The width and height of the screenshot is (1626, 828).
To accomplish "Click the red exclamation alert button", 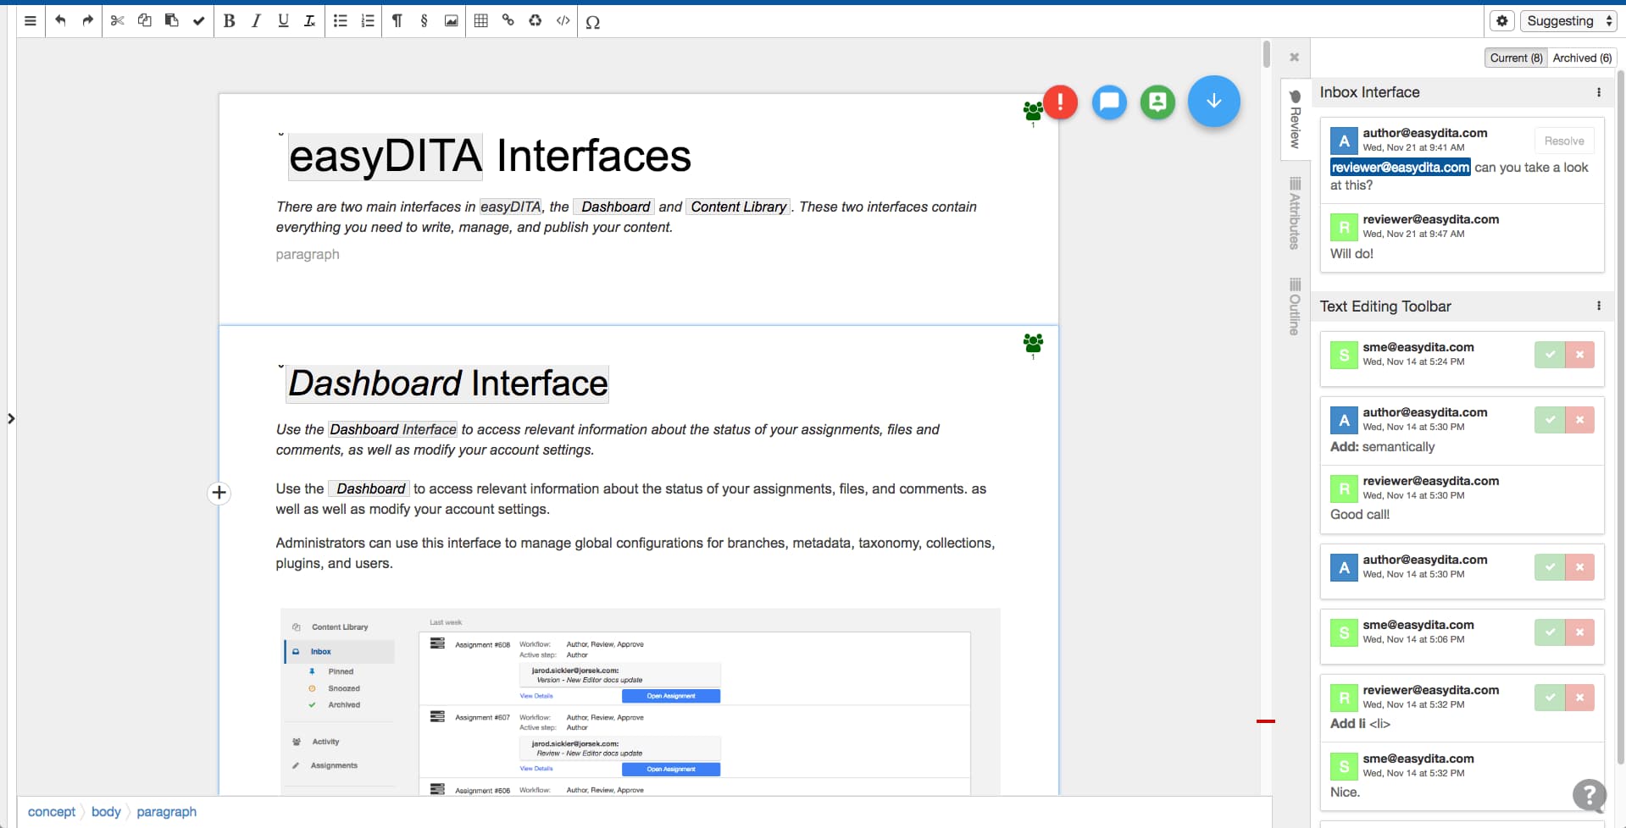I will 1060,102.
